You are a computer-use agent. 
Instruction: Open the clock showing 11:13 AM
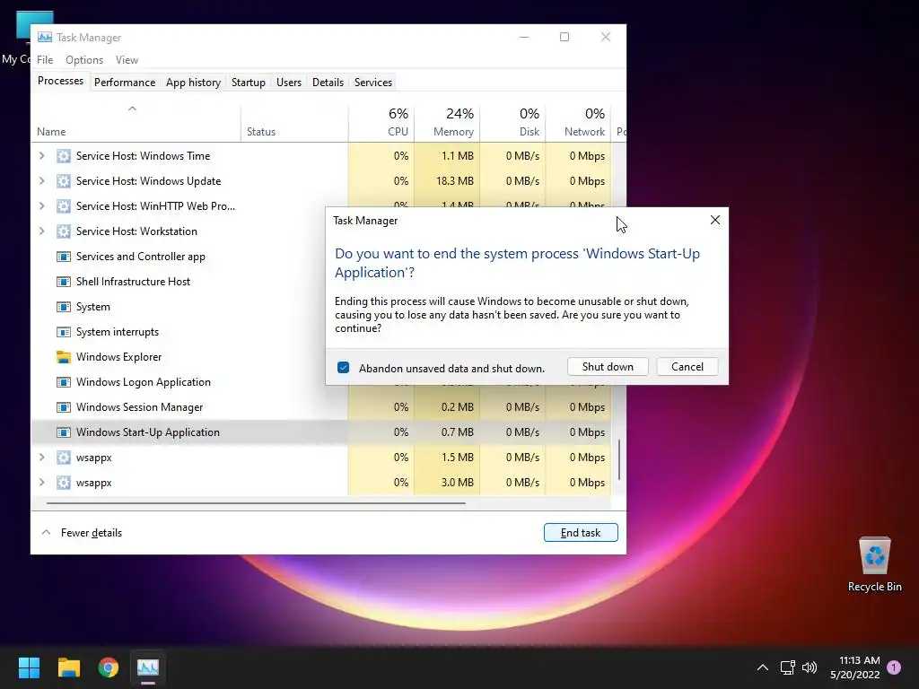click(855, 667)
